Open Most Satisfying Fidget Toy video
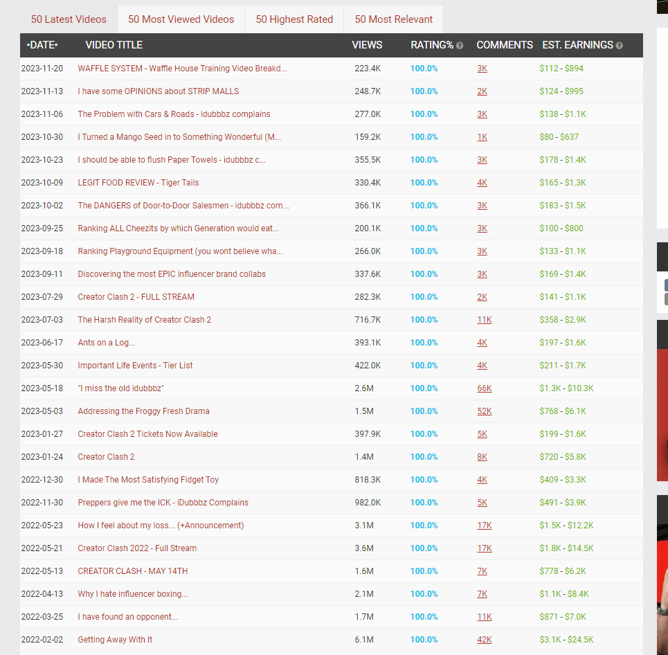668x655 pixels. (148, 480)
